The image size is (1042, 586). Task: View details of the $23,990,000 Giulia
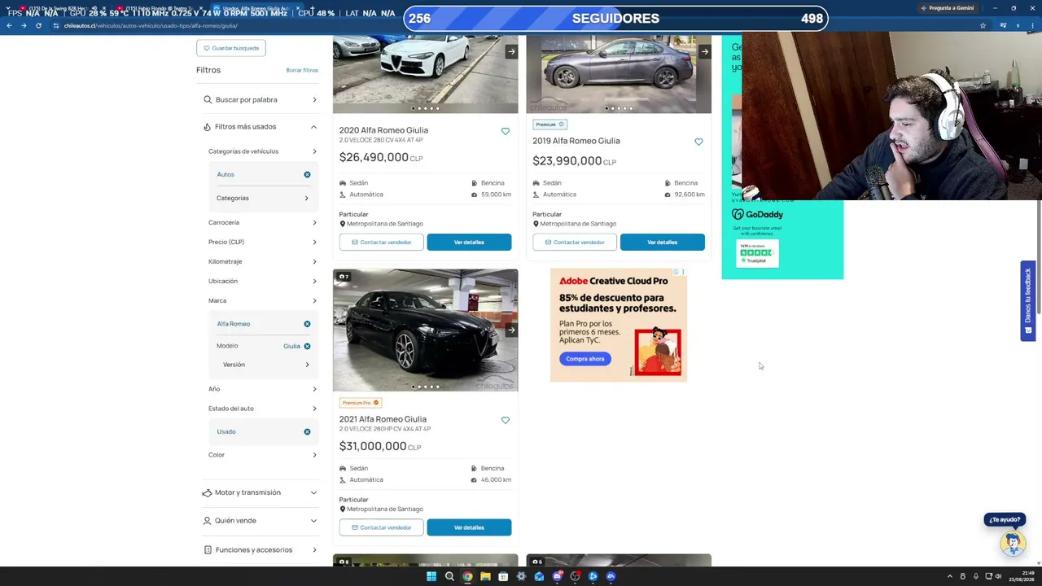coord(663,242)
